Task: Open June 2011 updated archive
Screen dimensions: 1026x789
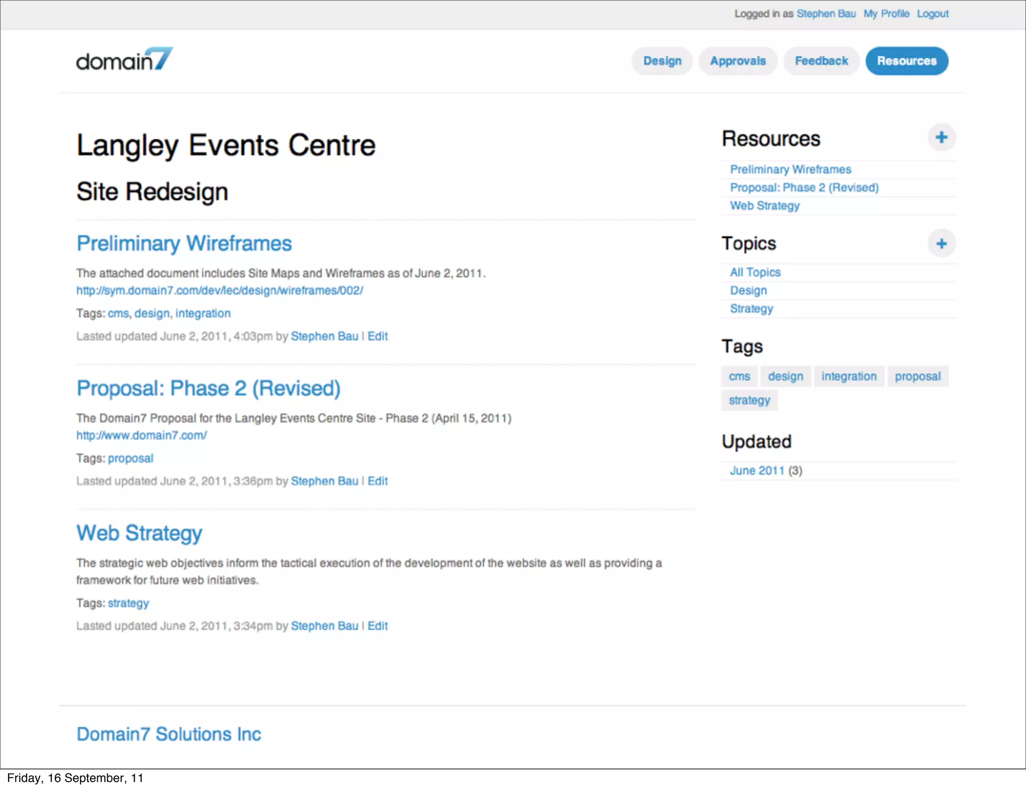Action: 757,471
